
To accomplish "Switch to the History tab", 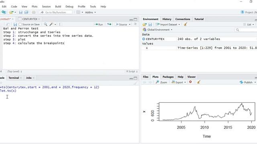I will [x=167, y=19].
